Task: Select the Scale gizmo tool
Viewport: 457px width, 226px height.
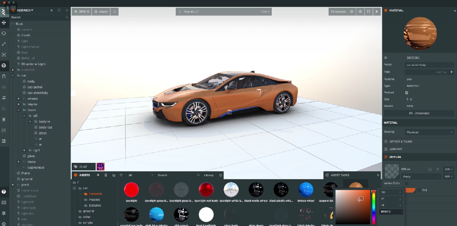Action: 4,44
